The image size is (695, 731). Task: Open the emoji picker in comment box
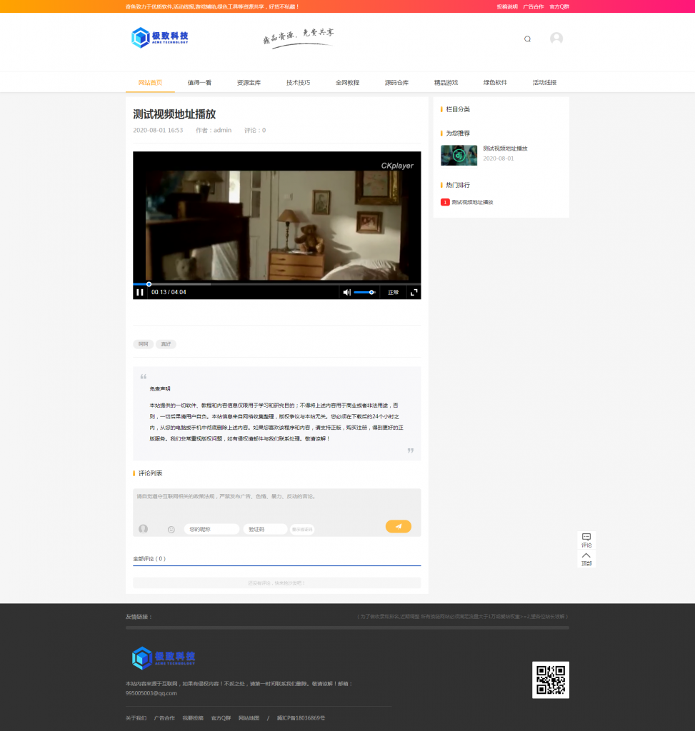tap(171, 529)
